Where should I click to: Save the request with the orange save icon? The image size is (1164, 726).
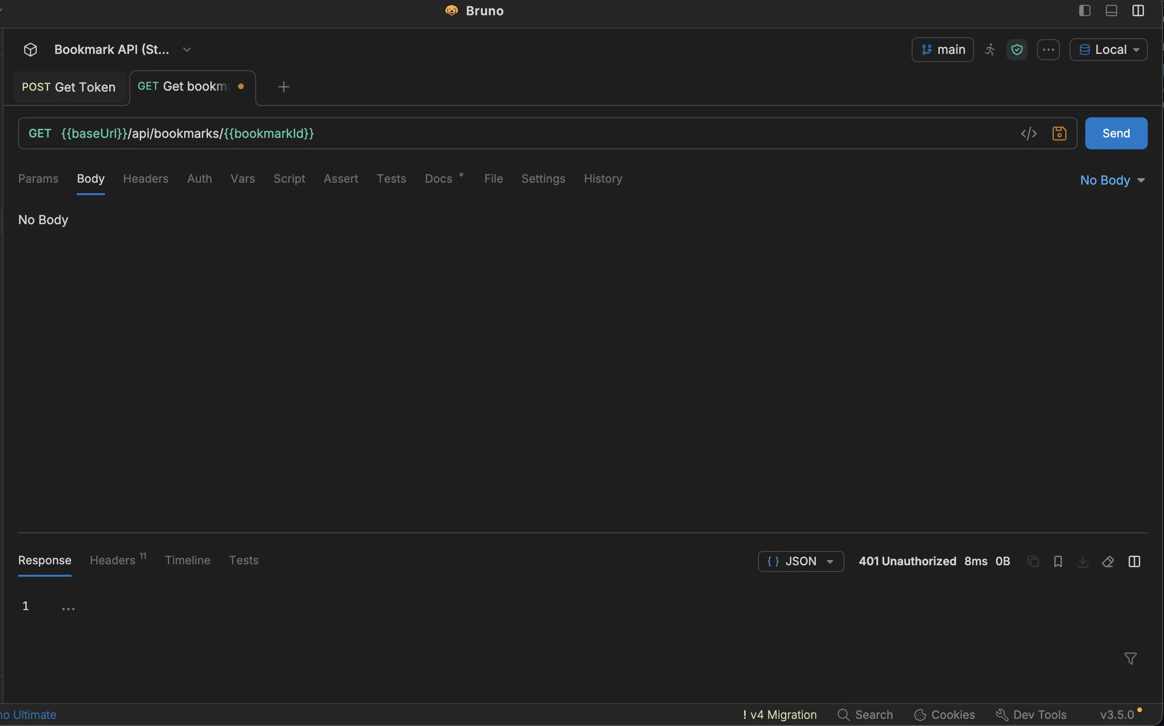[x=1059, y=134]
